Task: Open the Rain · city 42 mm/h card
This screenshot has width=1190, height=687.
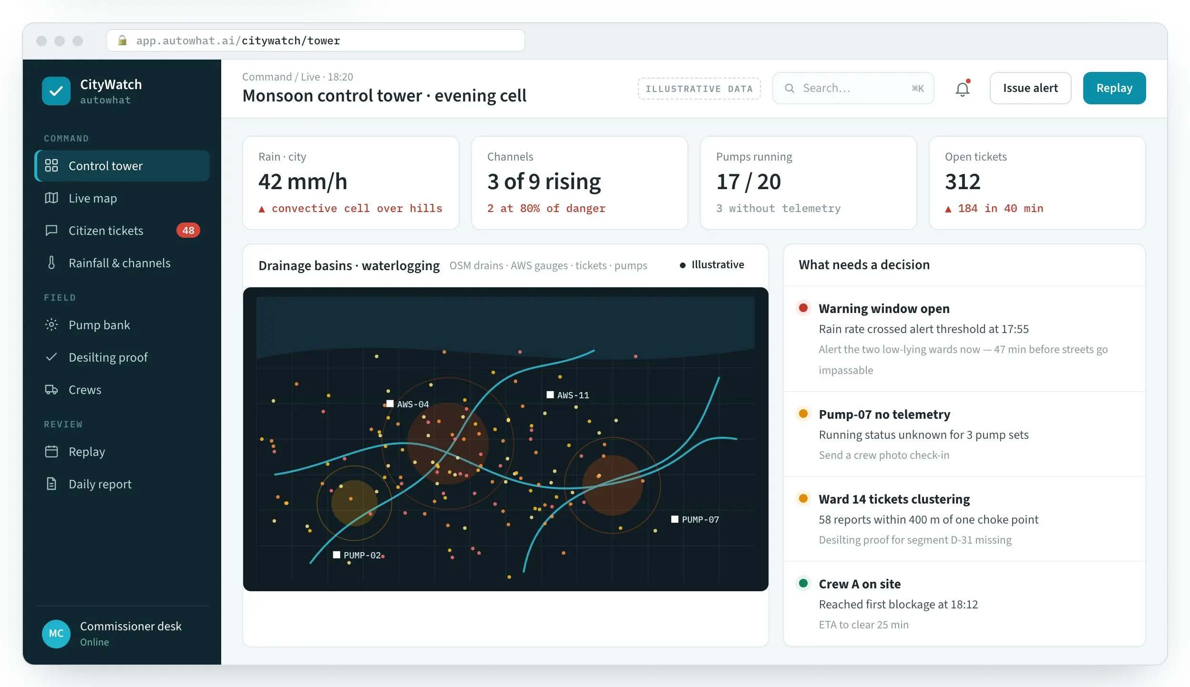Action: pos(351,183)
